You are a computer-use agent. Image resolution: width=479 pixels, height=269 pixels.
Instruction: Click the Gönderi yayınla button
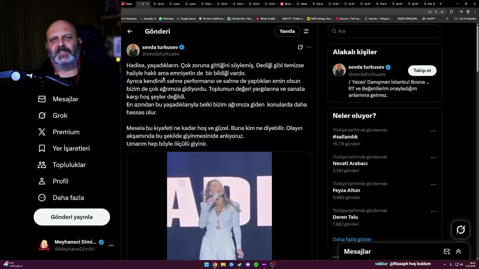point(72,217)
